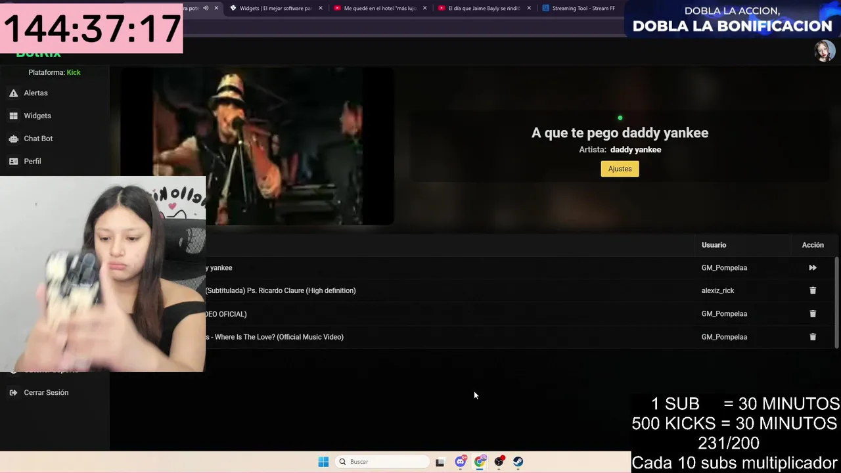The image size is (841, 473).
Task: Click GM_Pompelaa in the first queue row
Action: (x=724, y=268)
